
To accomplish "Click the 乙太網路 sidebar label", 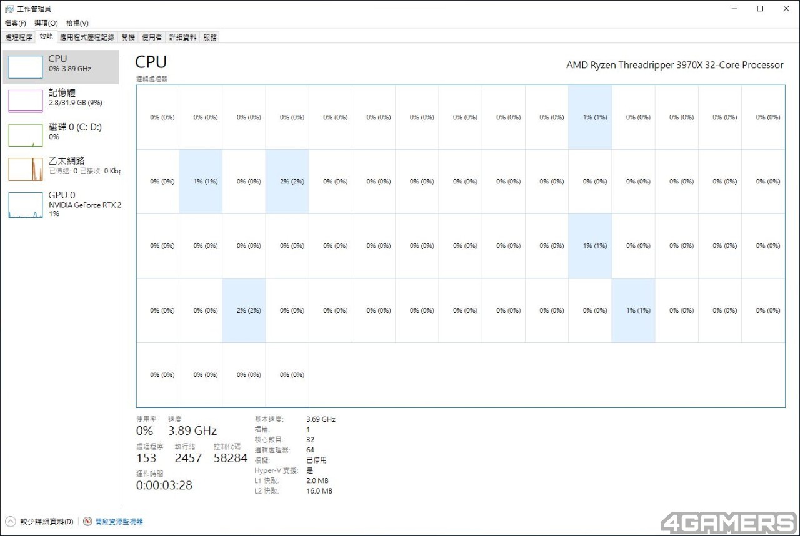I will 67,161.
